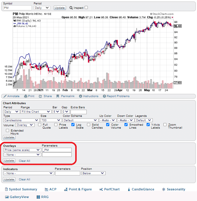197x201 pixels.
Task: Open the Down Color dropdown
Action: 126,120
